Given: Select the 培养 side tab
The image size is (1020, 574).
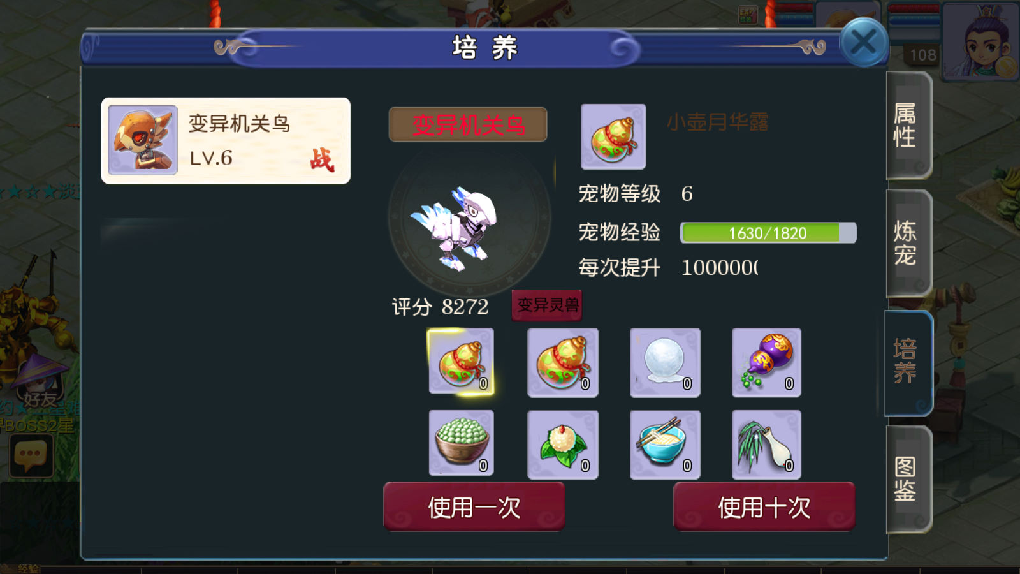Looking at the screenshot, I should click(x=908, y=362).
